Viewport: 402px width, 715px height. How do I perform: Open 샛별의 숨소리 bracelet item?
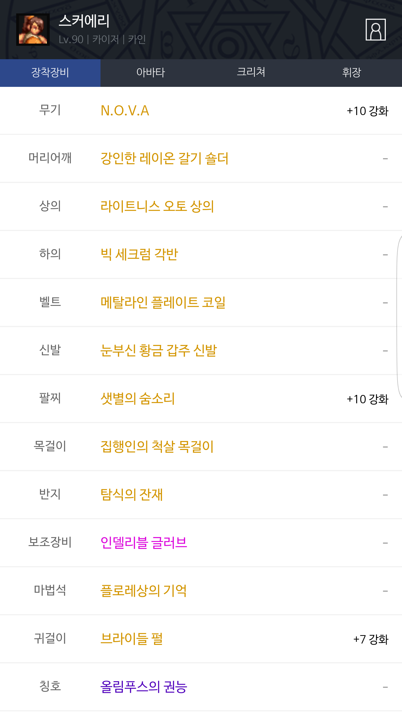tap(138, 399)
